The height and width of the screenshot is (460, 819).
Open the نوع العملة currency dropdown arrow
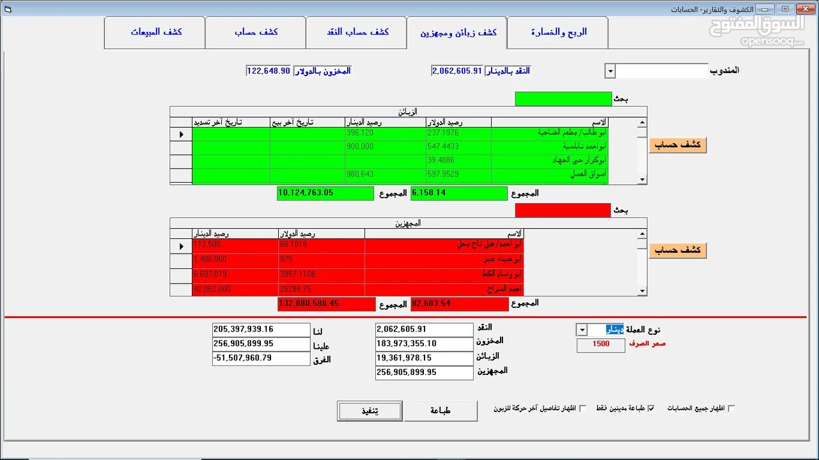pos(581,330)
